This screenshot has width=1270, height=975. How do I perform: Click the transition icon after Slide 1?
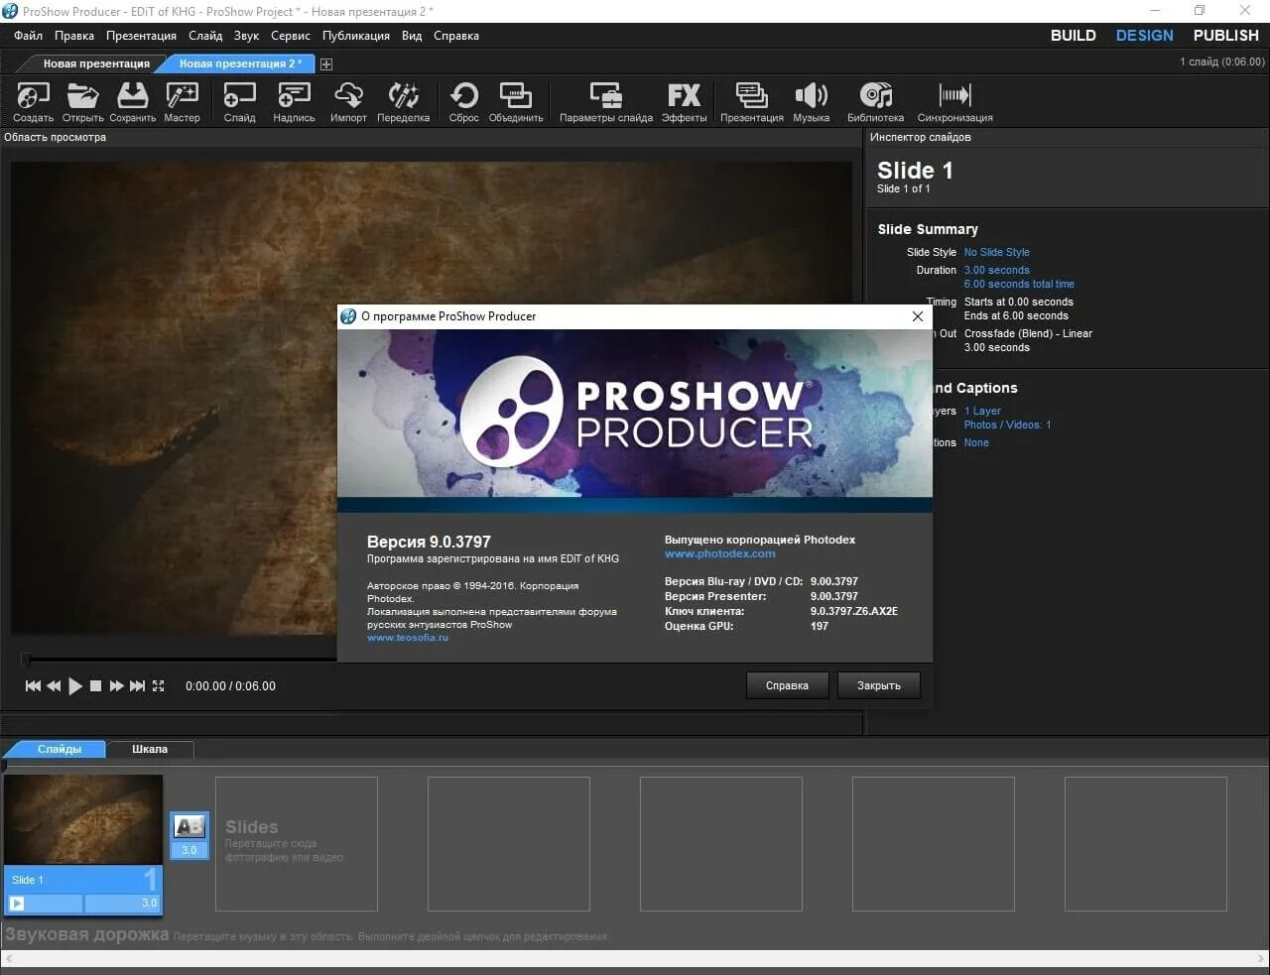(189, 826)
